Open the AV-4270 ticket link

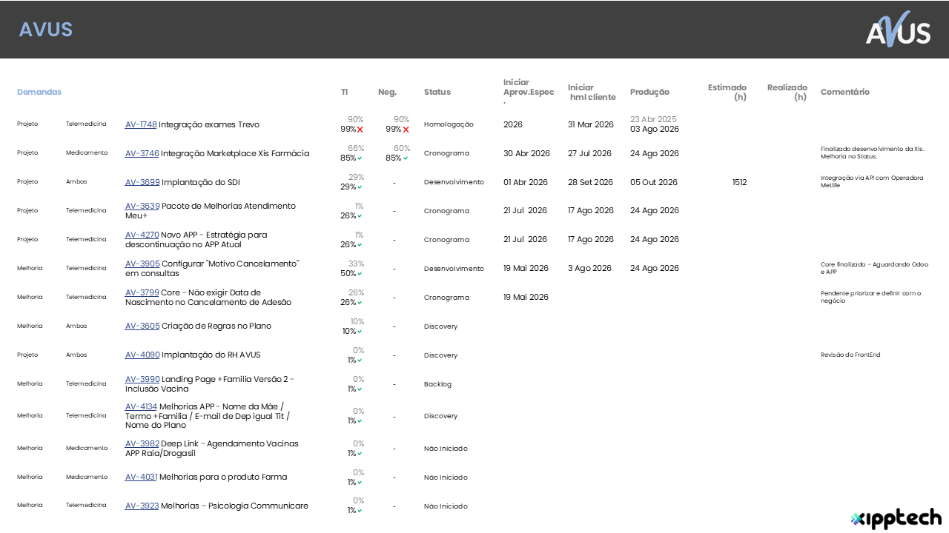pyautogui.click(x=142, y=235)
